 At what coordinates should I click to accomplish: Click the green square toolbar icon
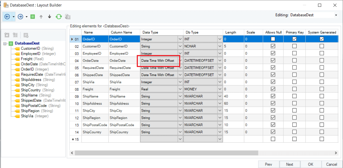33,17
